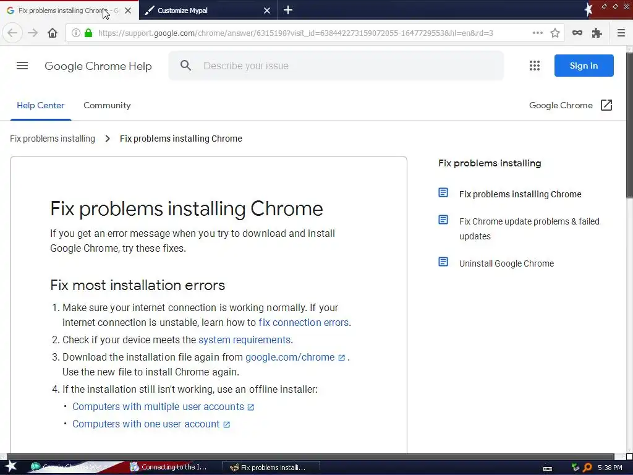This screenshot has height=475, width=633.
Task: Click document icon beside Fix Chrome update problems
Action: [x=443, y=220]
